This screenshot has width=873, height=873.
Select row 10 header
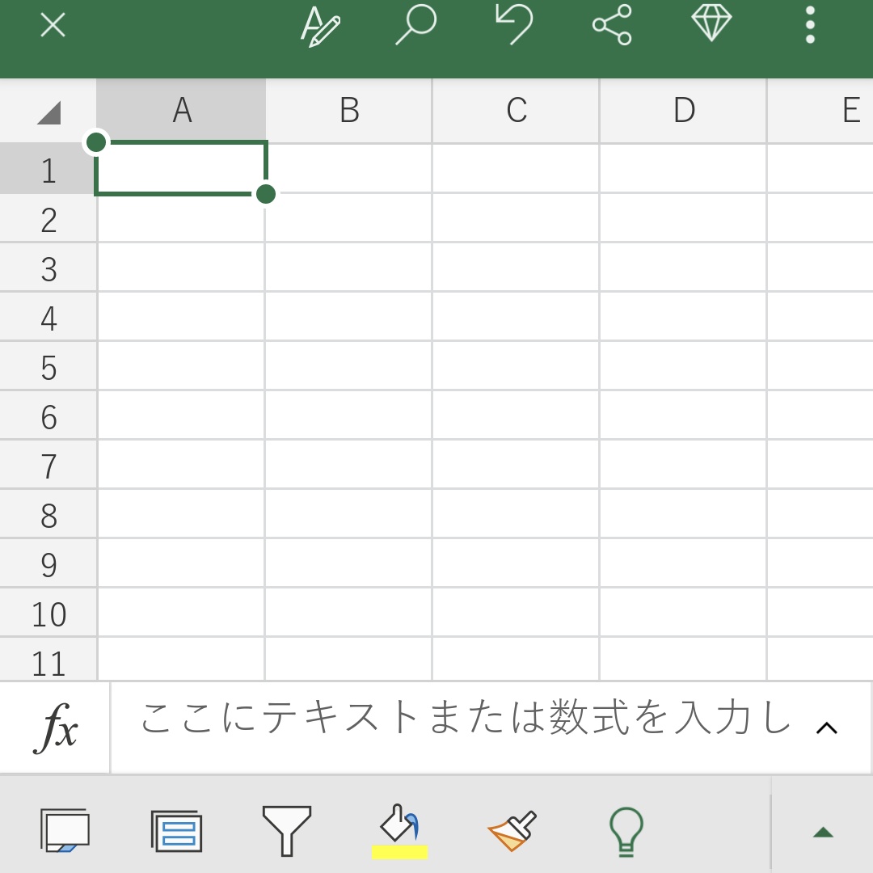[x=48, y=612]
